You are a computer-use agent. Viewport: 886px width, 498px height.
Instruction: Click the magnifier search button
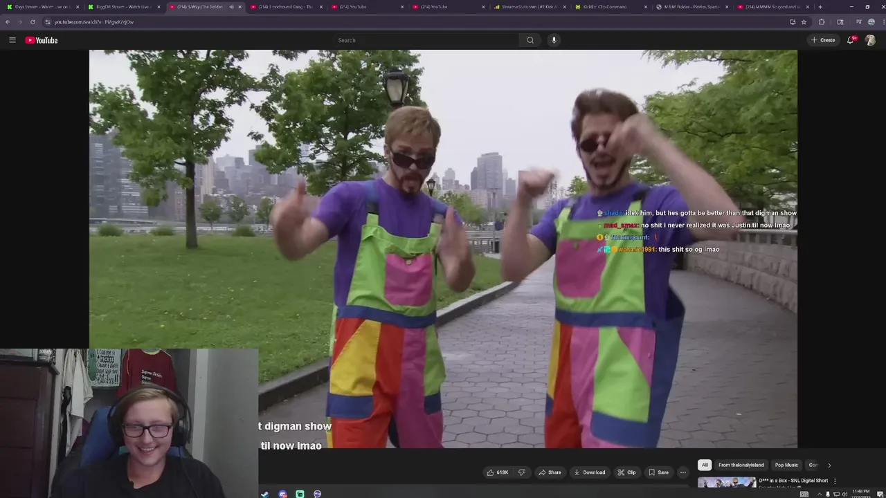click(530, 40)
